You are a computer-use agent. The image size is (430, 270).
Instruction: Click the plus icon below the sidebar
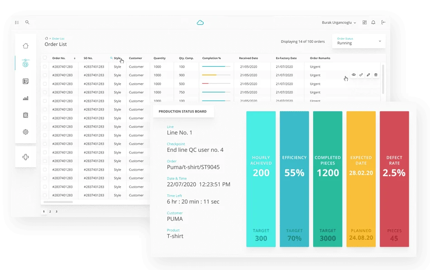coord(26,157)
